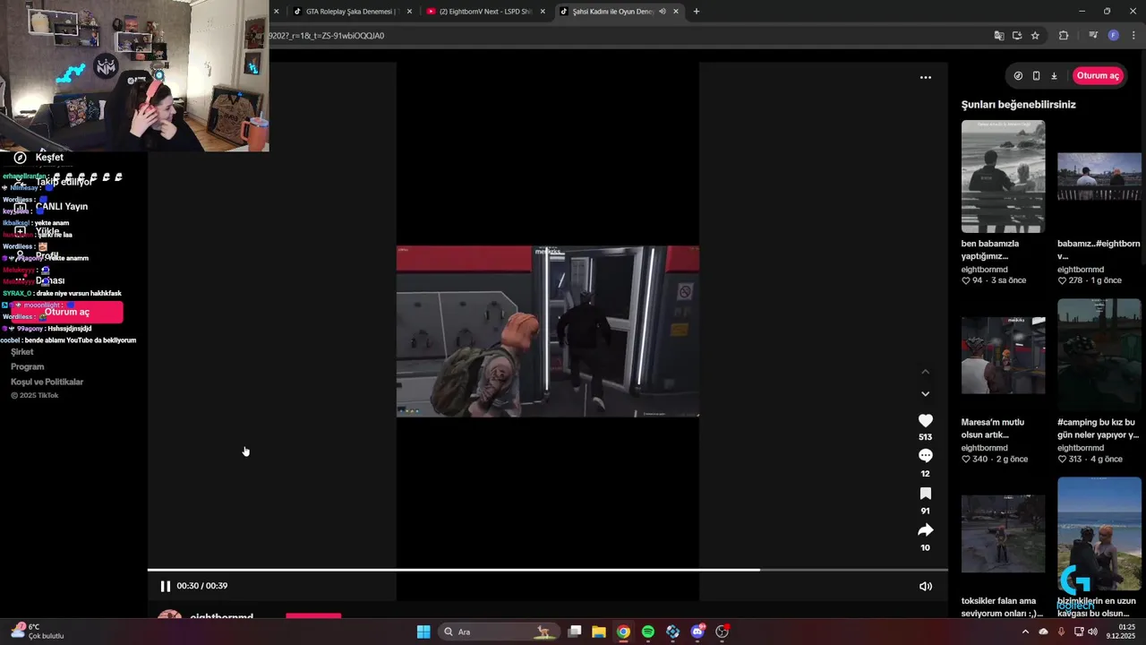The height and width of the screenshot is (645, 1146).
Task: Close the GTA Roleplay Şaka Denemesi tab
Action: (x=409, y=12)
